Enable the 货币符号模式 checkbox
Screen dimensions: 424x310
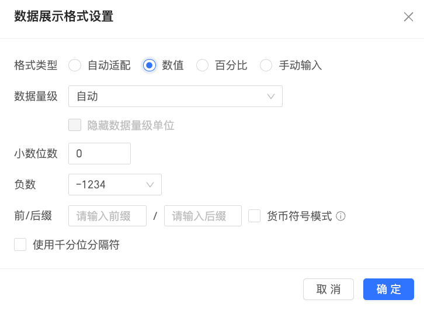[254, 216]
